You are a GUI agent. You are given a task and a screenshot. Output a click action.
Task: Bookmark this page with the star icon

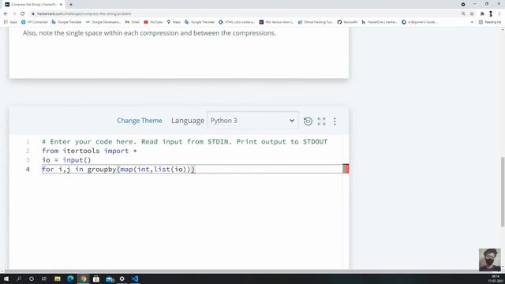(472, 14)
